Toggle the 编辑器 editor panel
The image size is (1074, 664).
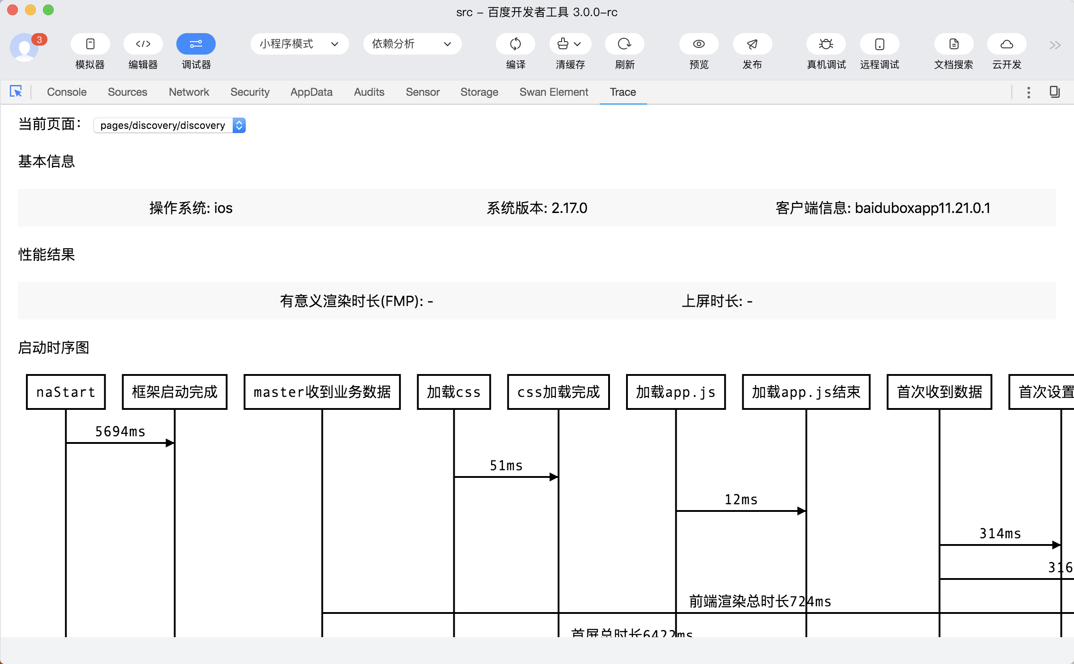pos(143,44)
